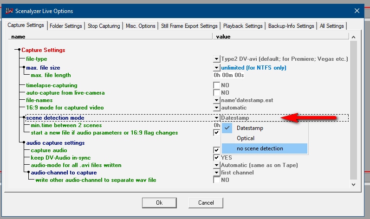Viewport: 370px width, 219px height.
Task: Uncheck the capture audio checkbox
Action: pos(216,150)
